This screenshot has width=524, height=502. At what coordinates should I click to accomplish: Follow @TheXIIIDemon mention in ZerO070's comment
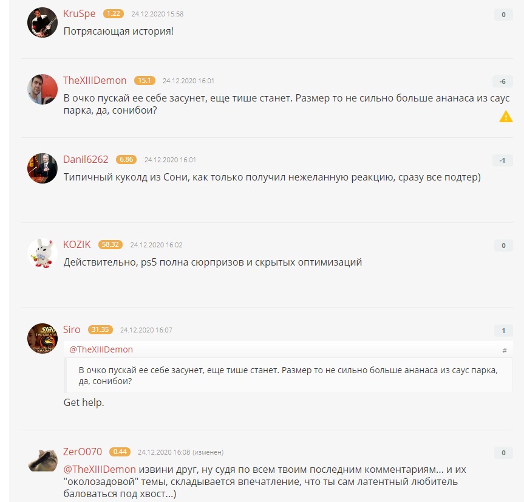(x=100, y=469)
